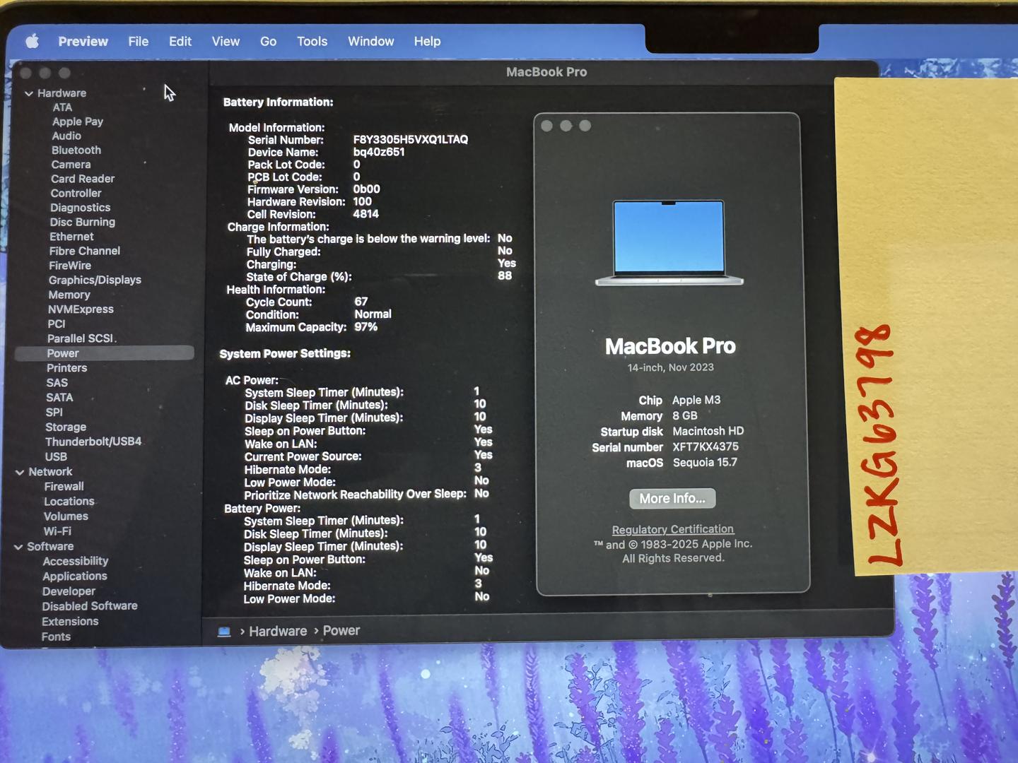Open the Tools menu
This screenshot has height=763, width=1018.
312,42
